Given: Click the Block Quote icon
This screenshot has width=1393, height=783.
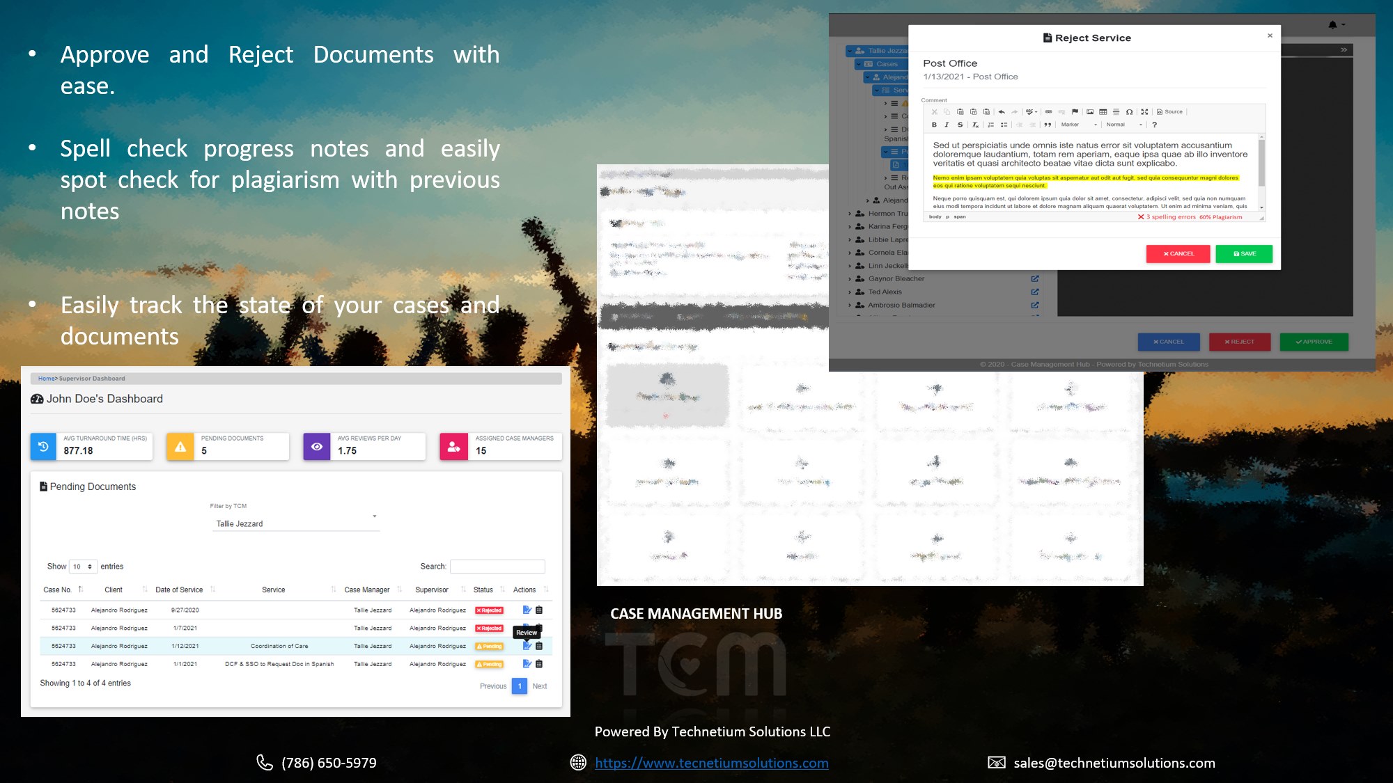Looking at the screenshot, I should [x=1048, y=125].
